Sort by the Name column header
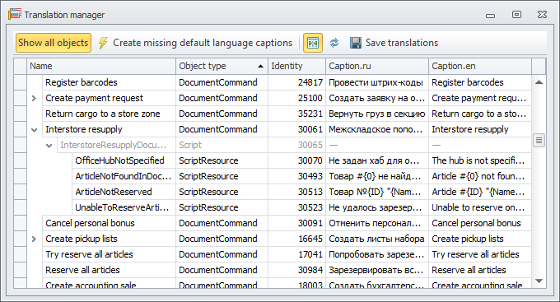The image size is (560, 302). (x=101, y=66)
